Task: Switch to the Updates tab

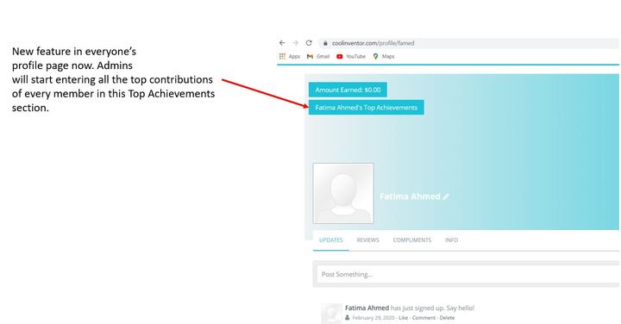Action: 331,240
